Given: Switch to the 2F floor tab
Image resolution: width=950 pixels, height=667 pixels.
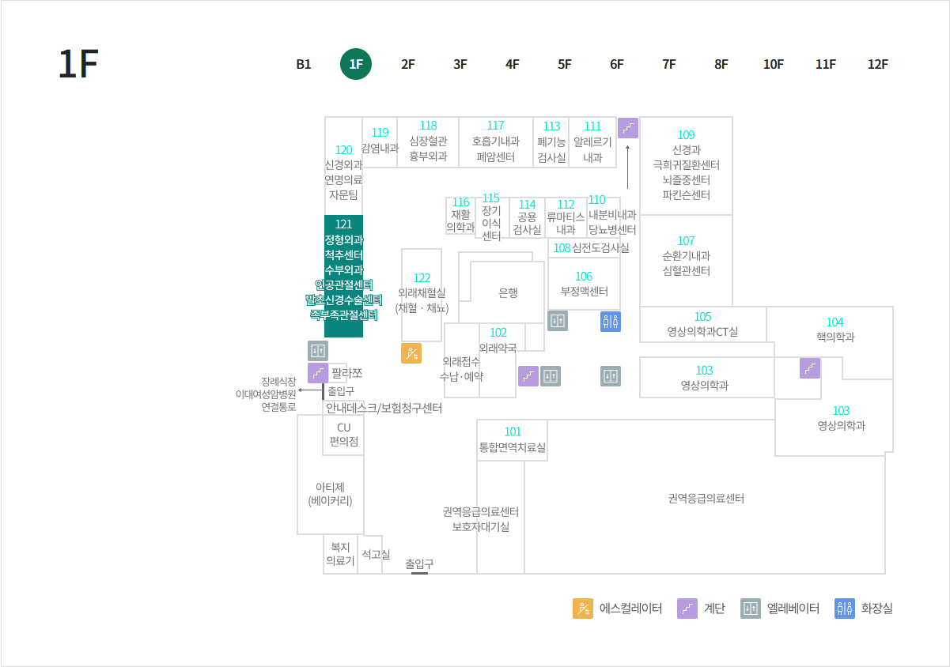Looking at the screenshot, I should pyautogui.click(x=408, y=65).
